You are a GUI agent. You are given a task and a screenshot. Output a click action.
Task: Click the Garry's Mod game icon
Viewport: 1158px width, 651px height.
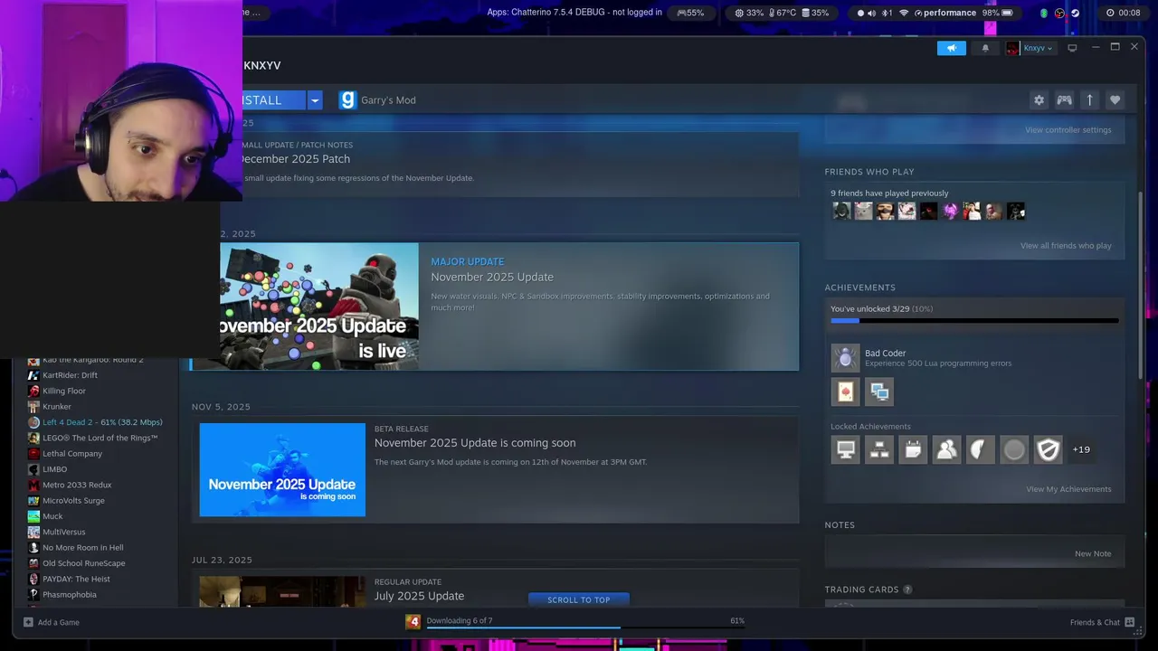coord(347,100)
